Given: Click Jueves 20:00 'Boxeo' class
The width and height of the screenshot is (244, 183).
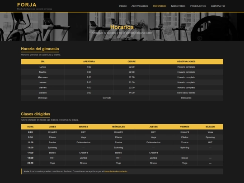Looking at the screenshot, I should tap(154, 163).
